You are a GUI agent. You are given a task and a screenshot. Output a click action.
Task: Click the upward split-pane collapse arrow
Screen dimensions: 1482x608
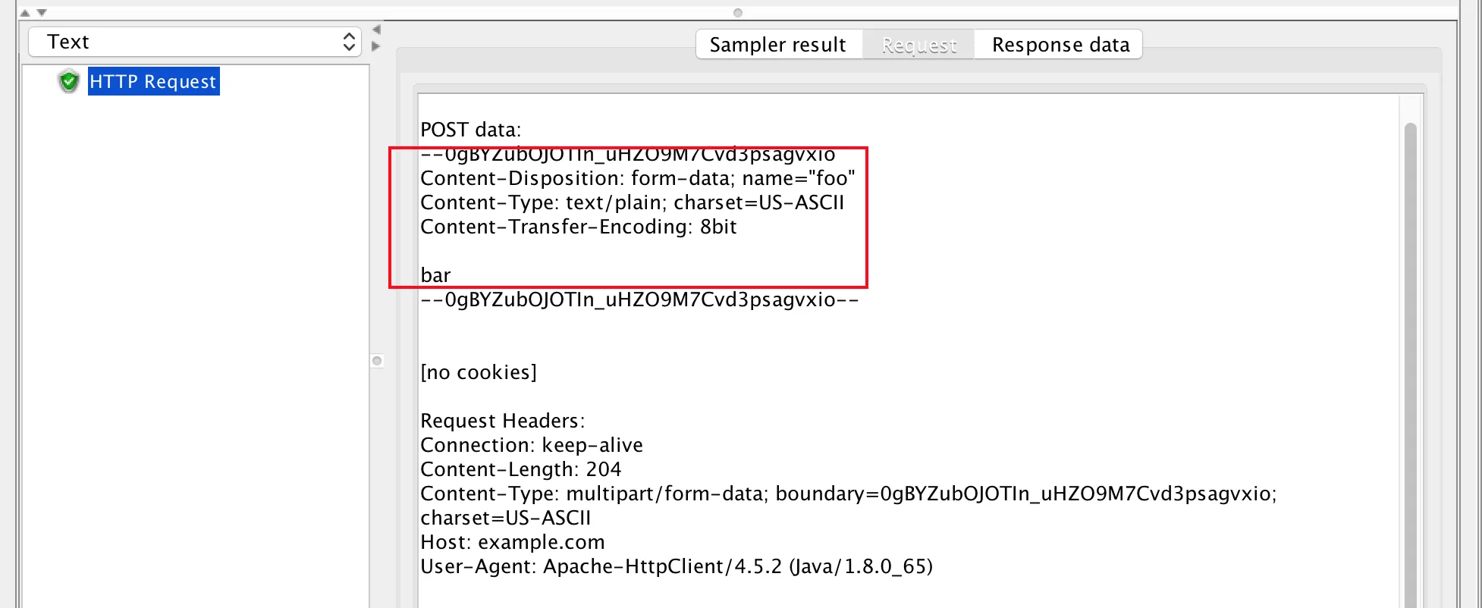pyautogui.click(x=25, y=13)
